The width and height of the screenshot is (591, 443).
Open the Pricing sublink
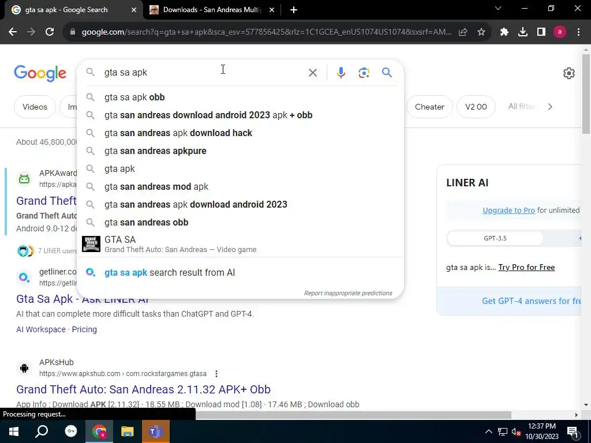pyautogui.click(x=84, y=329)
